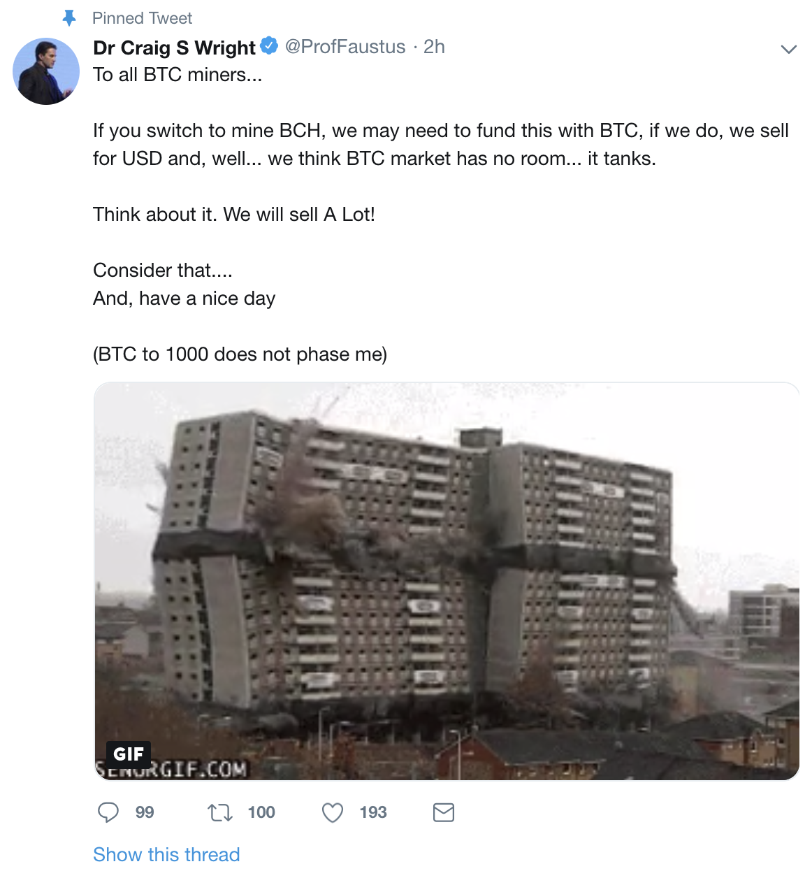Click the SENORGIF.COM watermark on the GIF
The image size is (812, 878).
pyautogui.click(x=171, y=770)
